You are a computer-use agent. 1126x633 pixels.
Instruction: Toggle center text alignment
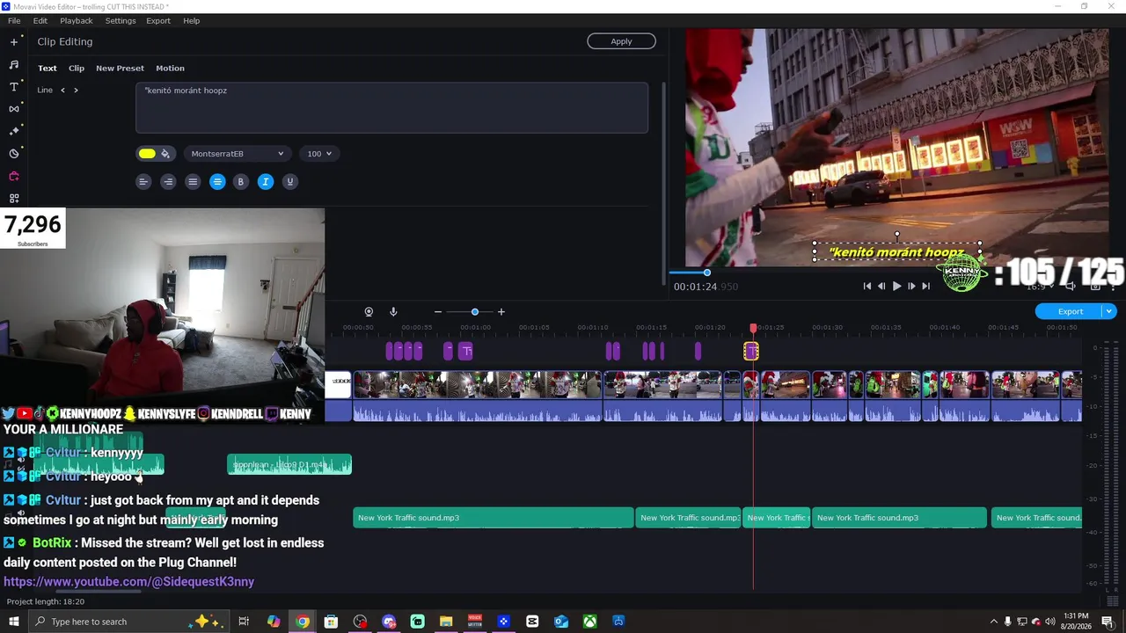(217, 182)
